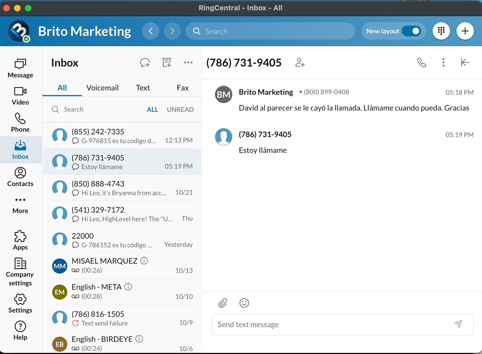Open (786) 816-1505 failed text entry

click(x=122, y=318)
